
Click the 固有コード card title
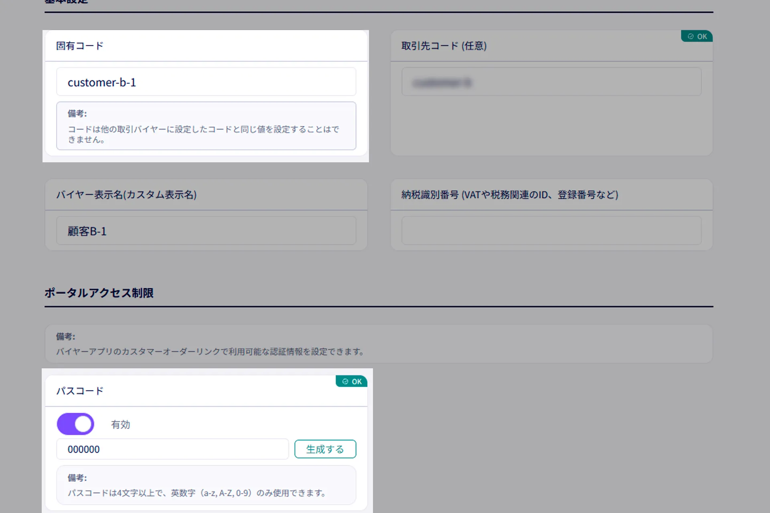pyautogui.click(x=79, y=46)
